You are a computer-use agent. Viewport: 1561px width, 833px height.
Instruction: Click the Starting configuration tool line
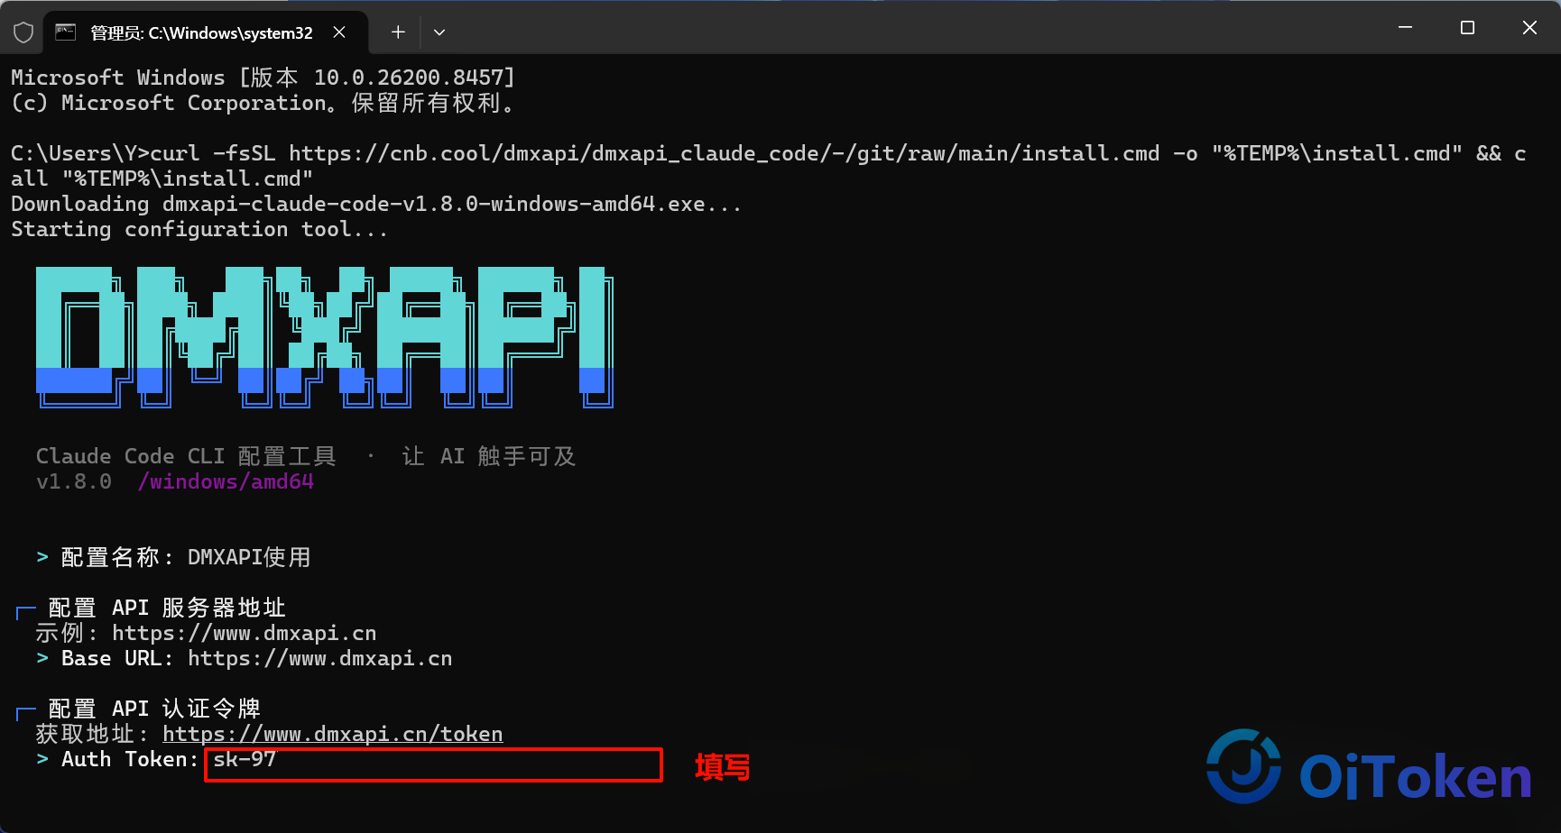[x=199, y=229]
